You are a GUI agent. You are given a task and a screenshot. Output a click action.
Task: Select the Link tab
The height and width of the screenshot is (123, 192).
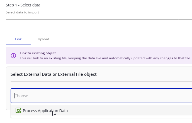point(18,39)
